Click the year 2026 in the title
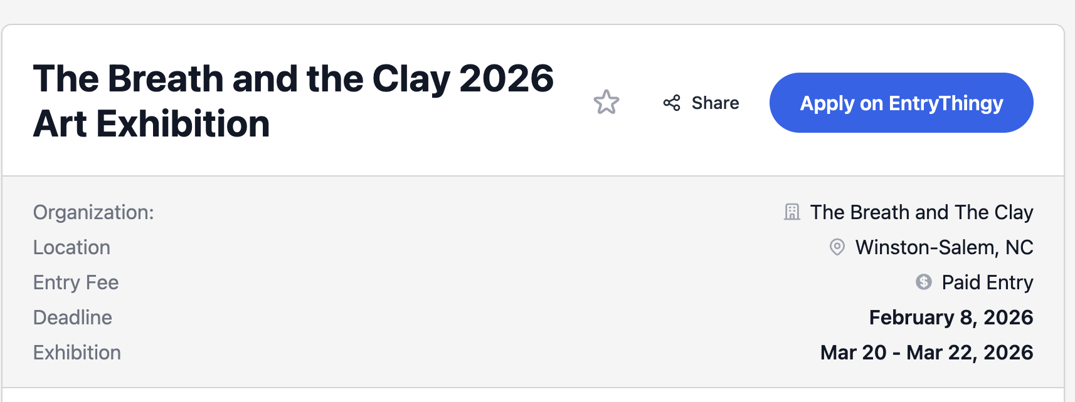1075x402 pixels. (506, 79)
